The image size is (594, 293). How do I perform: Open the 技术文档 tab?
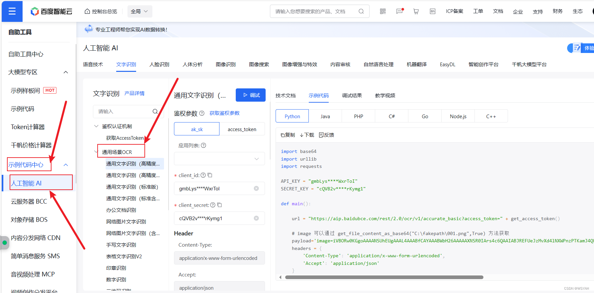286,96
